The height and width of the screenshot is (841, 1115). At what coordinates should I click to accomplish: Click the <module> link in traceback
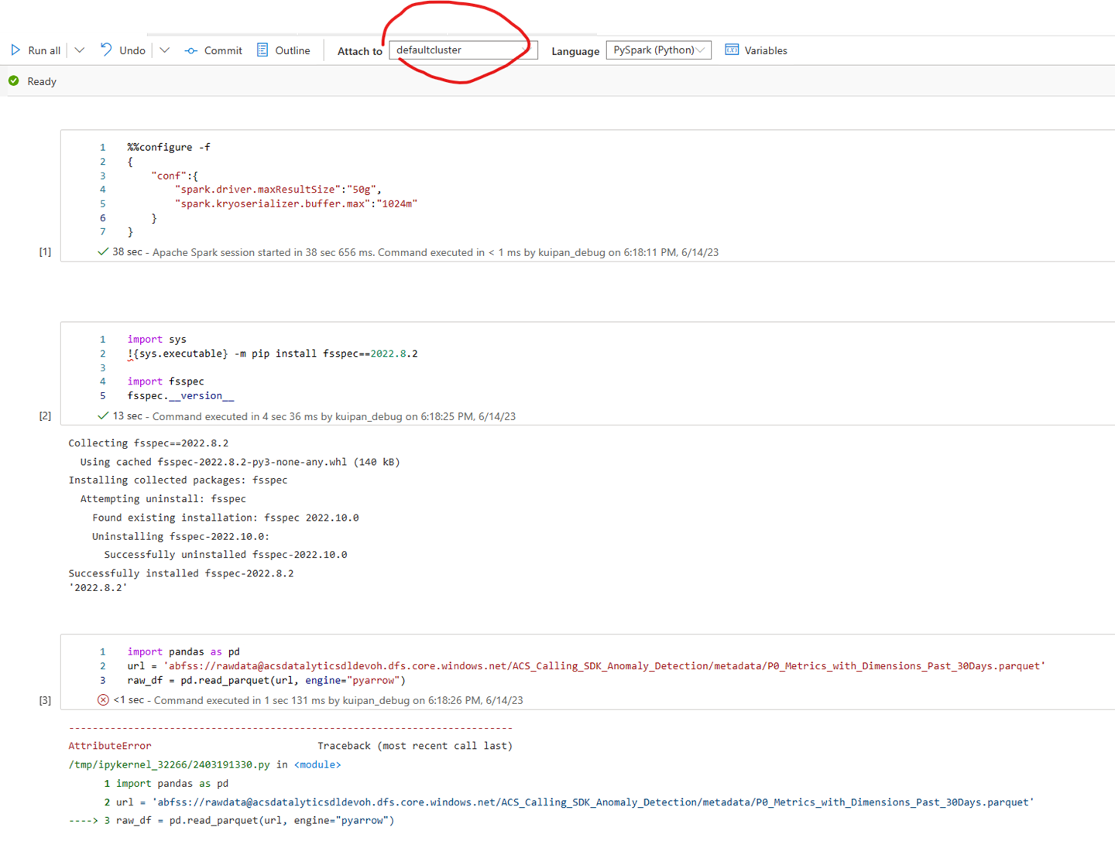point(317,764)
